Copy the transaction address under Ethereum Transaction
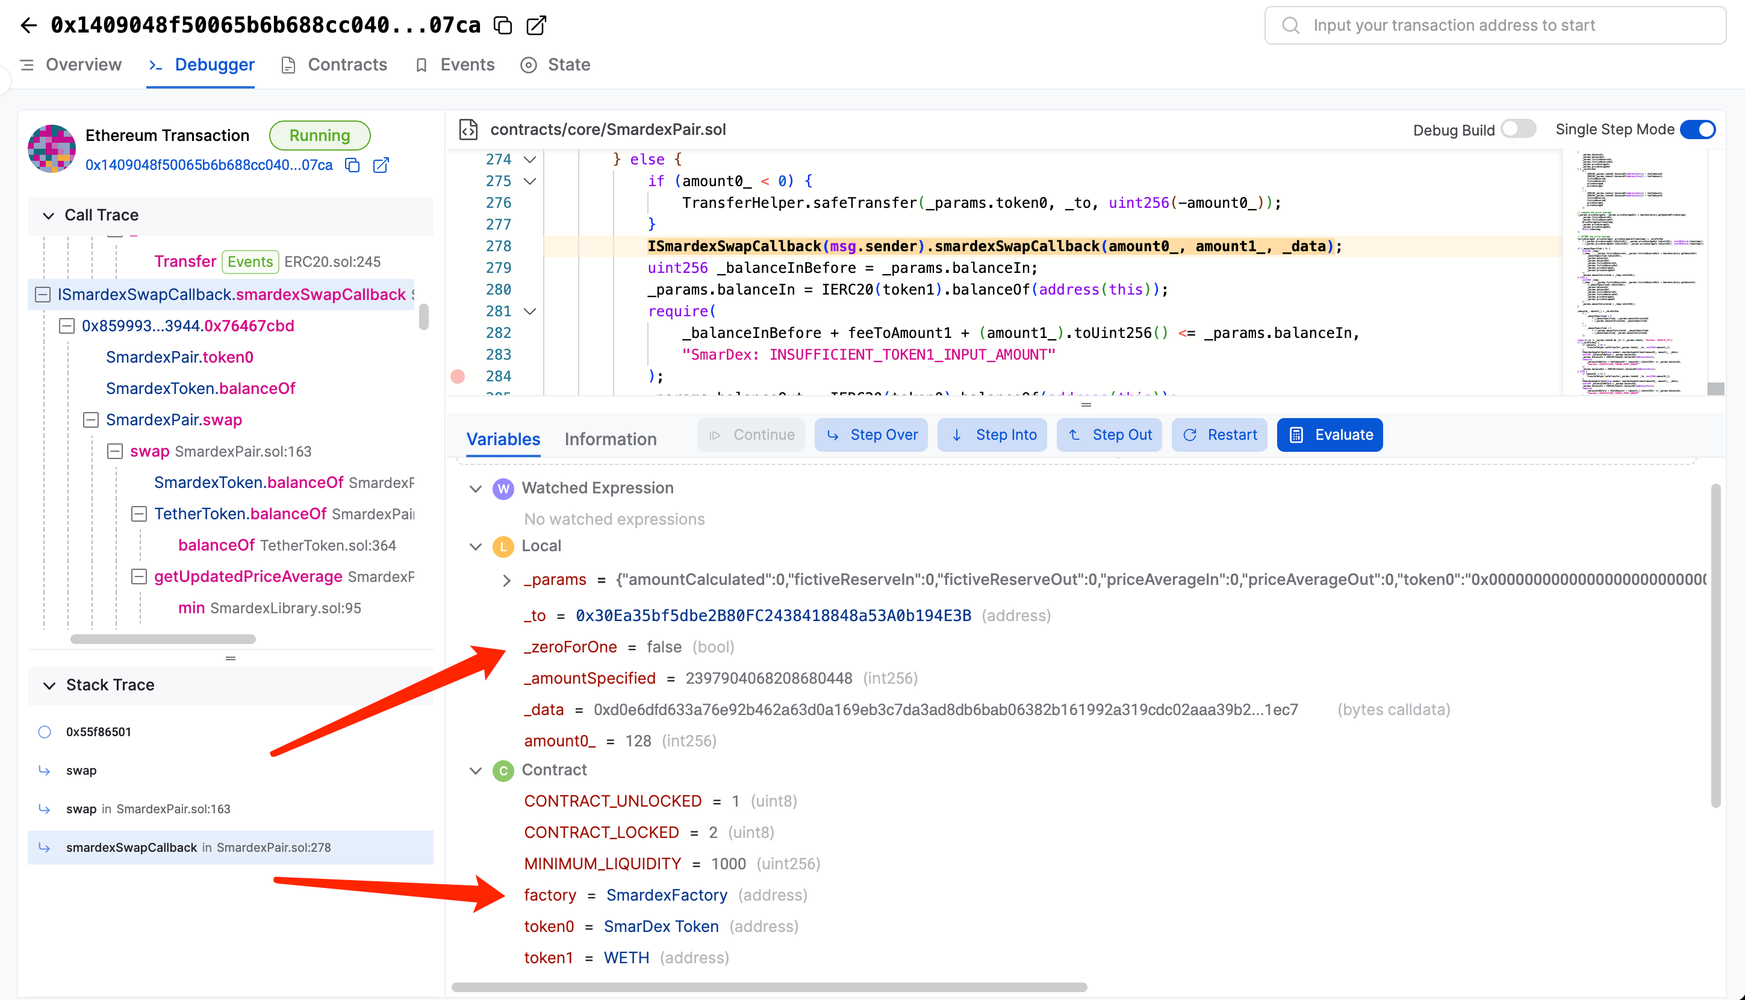 click(352, 165)
